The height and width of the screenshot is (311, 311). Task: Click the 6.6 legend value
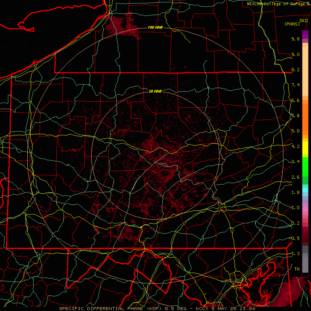click(295, 100)
